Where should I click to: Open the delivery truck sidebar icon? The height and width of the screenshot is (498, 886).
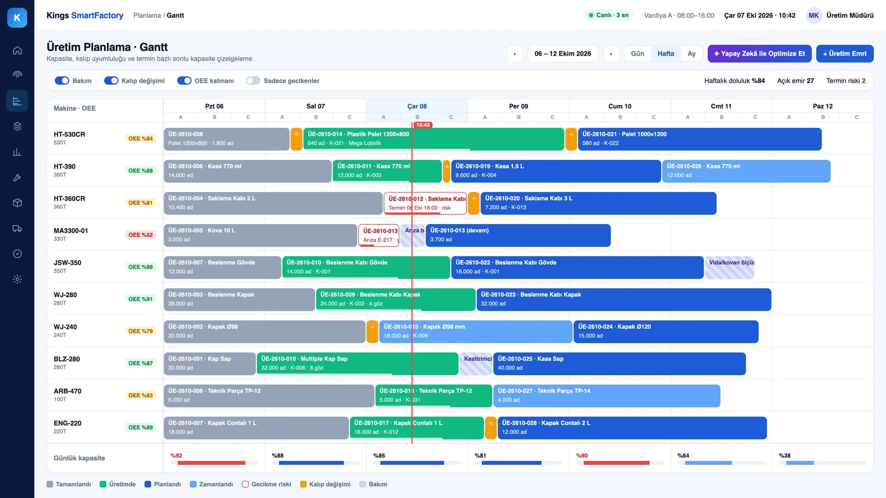click(x=17, y=228)
